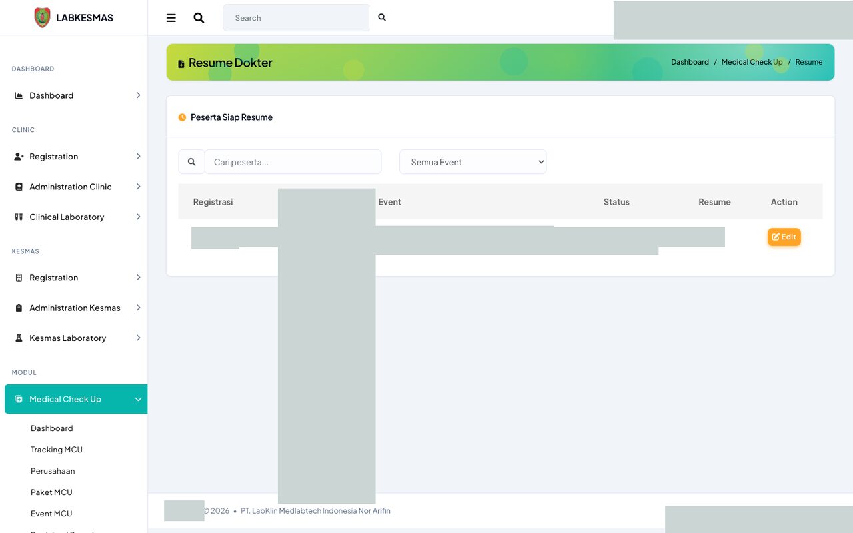Image resolution: width=853 pixels, height=533 pixels.
Task: Click the orange Edit button
Action: click(x=784, y=237)
